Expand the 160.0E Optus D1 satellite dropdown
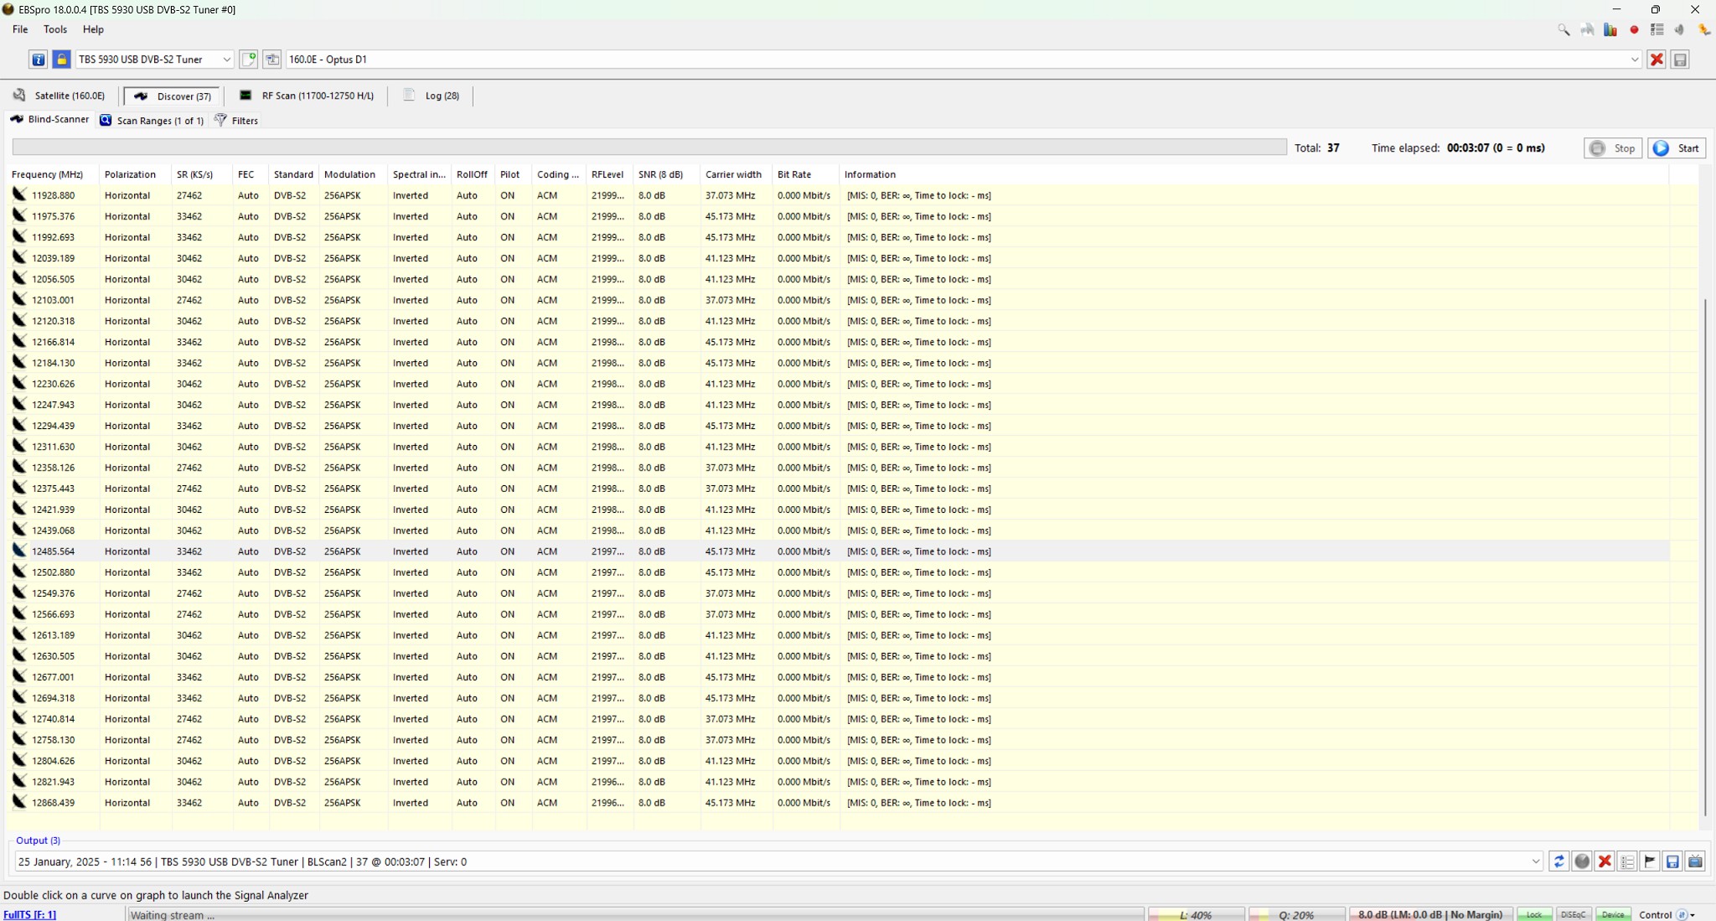1716x921 pixels. [x=1634, y=60]
